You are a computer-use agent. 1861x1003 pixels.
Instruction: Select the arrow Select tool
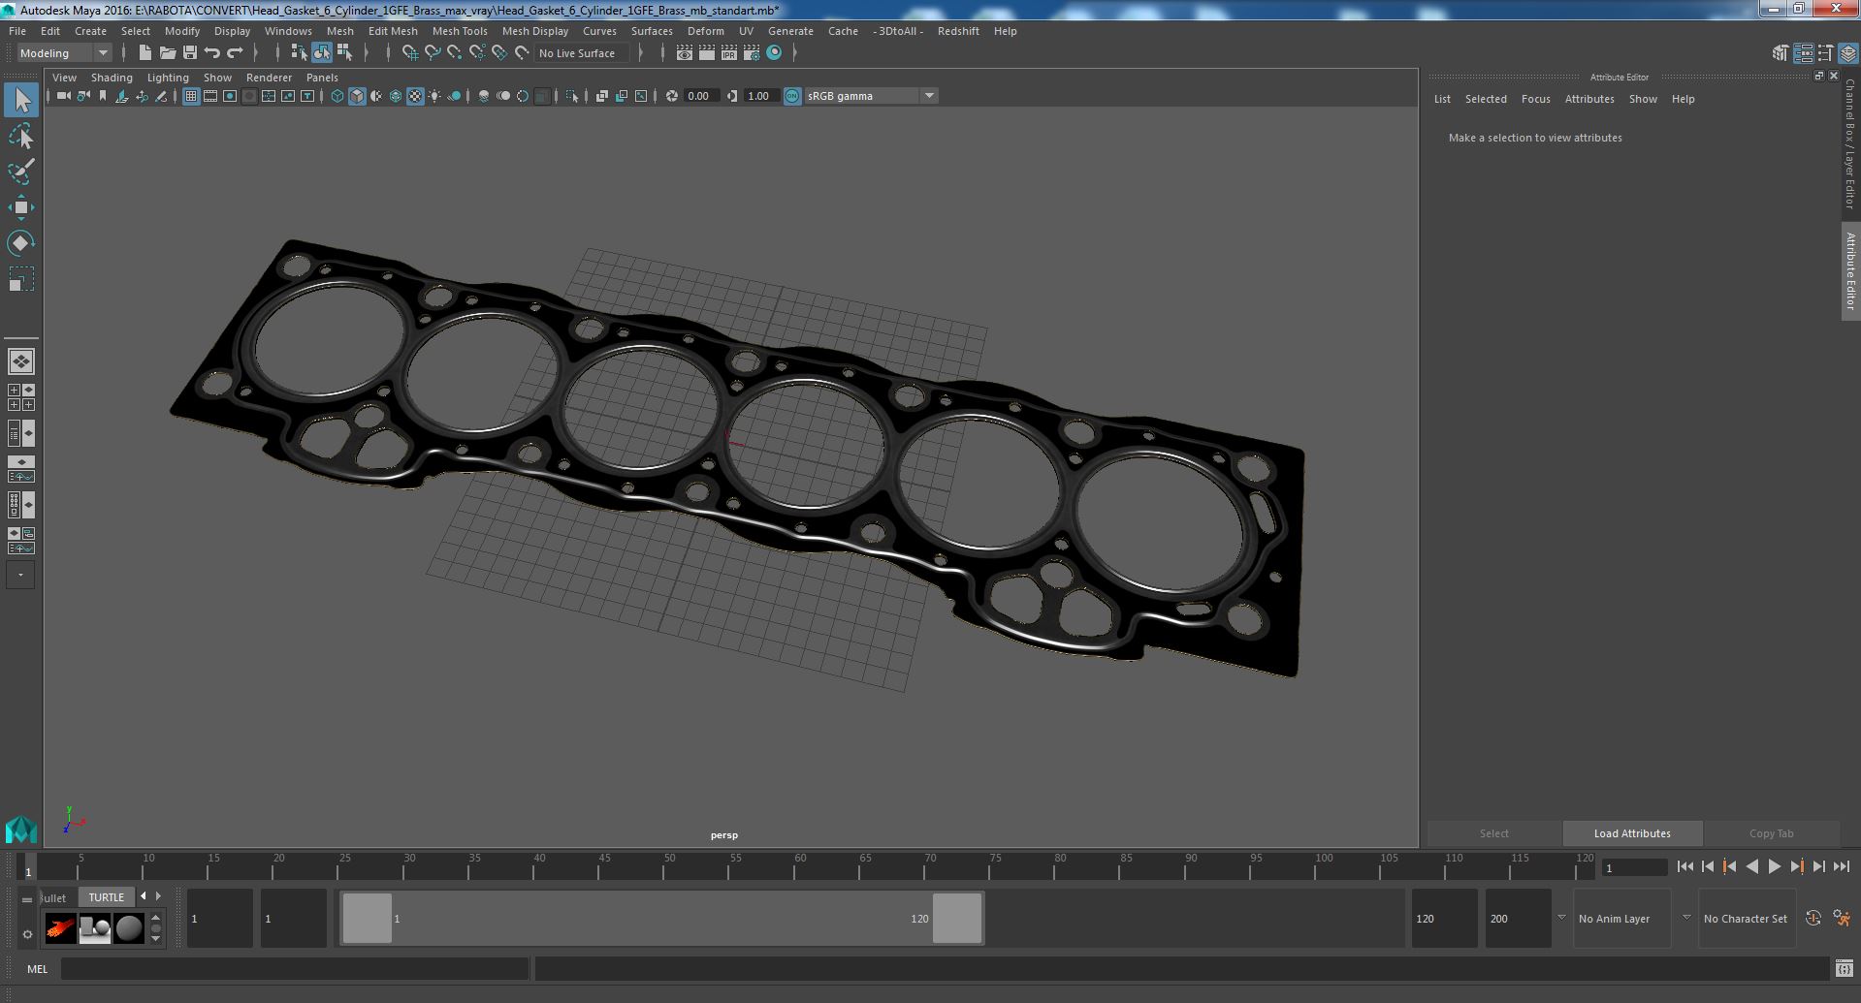(21, 100)
